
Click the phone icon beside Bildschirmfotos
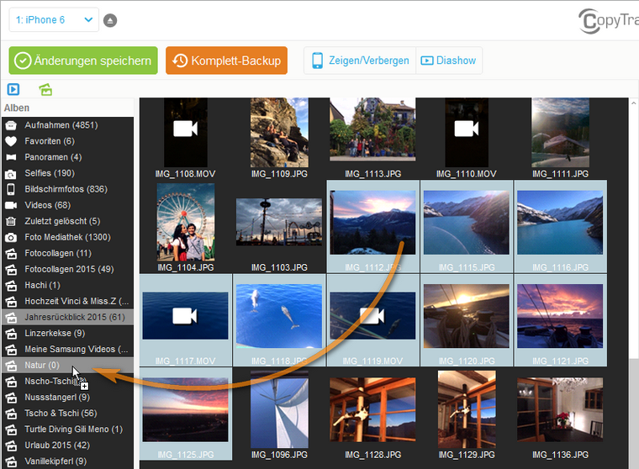tap(11, 189)
